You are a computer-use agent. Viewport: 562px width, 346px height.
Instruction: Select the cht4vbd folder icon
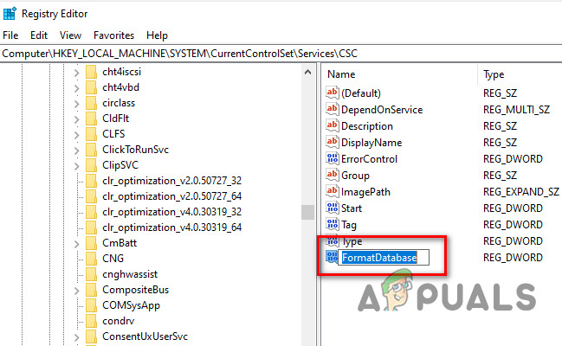point(91,87)
